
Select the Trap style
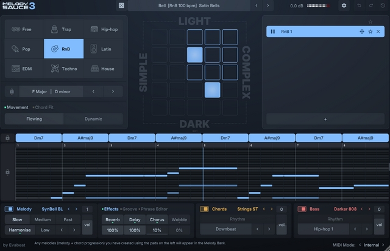tap(63, 29)
